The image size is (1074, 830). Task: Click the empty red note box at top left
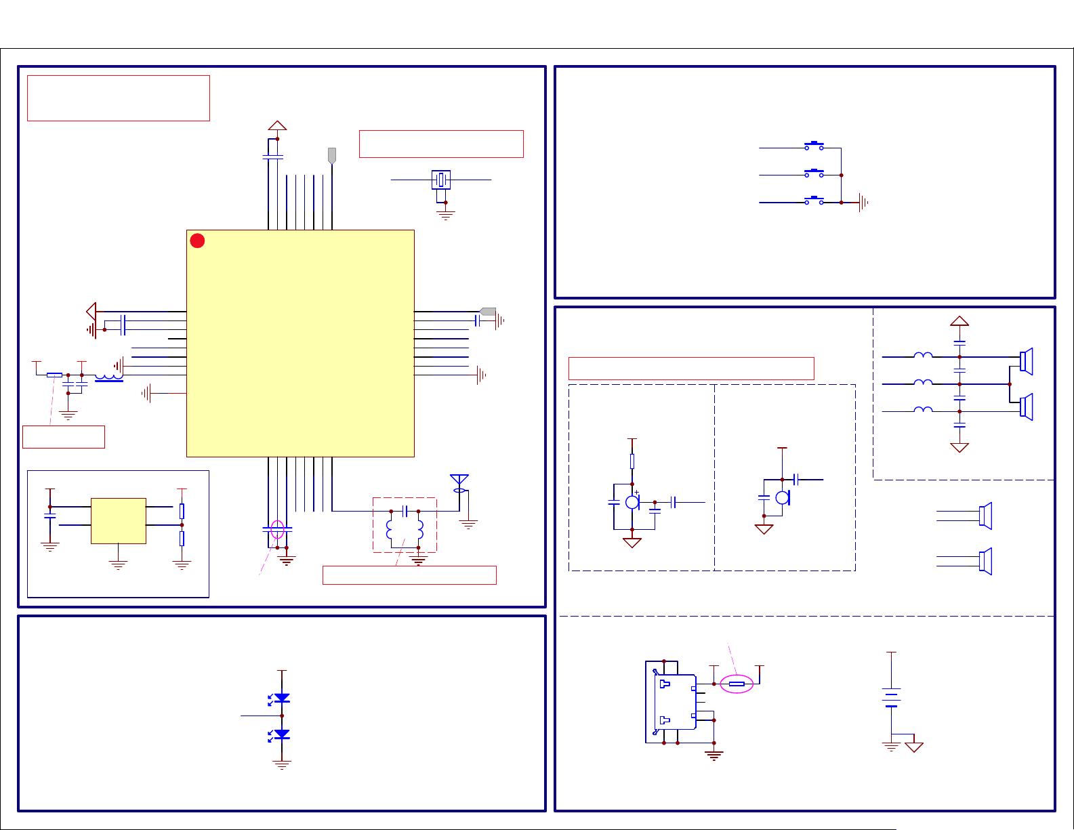point(119,98)
